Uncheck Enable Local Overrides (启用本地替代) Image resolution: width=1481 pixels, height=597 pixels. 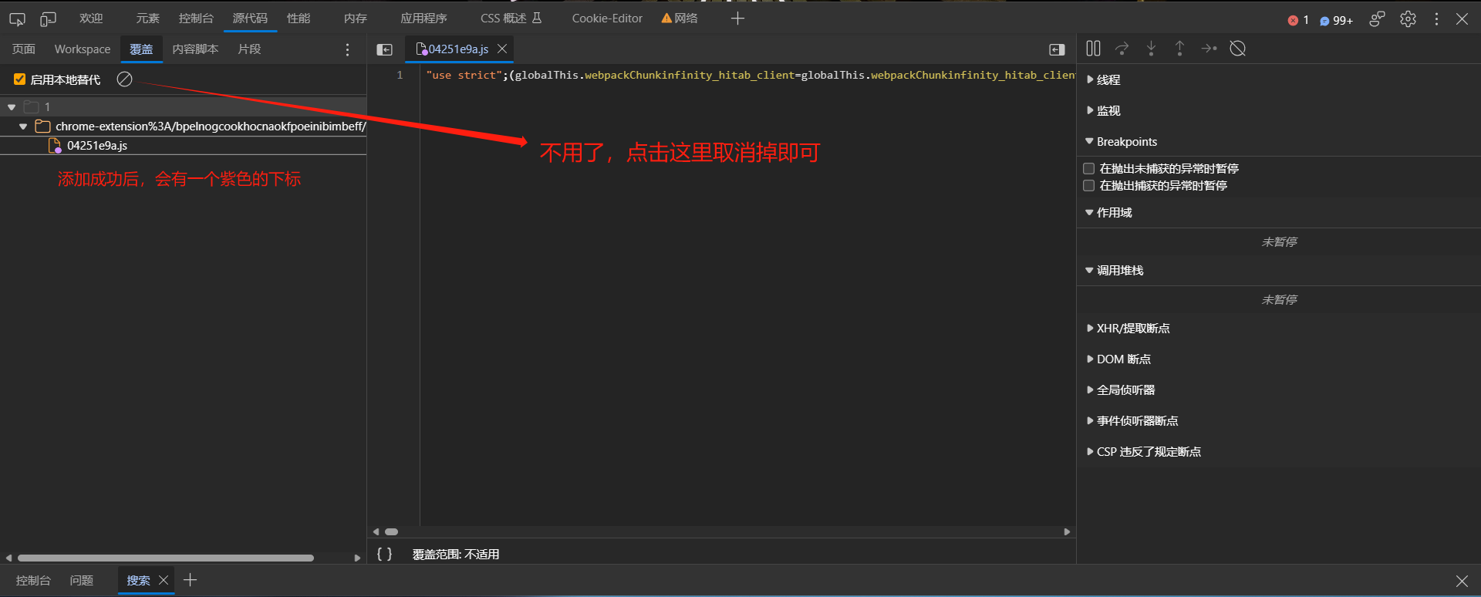click(x=20, y=79)
